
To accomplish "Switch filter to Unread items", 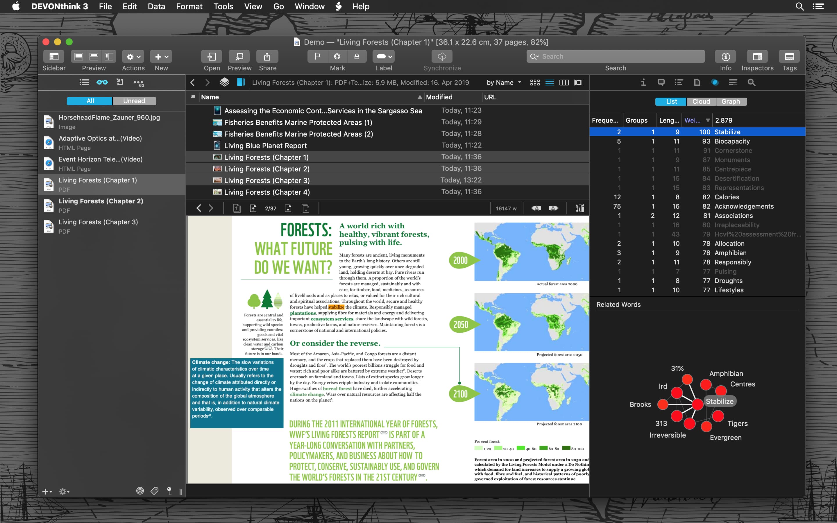I will (134, 101).
